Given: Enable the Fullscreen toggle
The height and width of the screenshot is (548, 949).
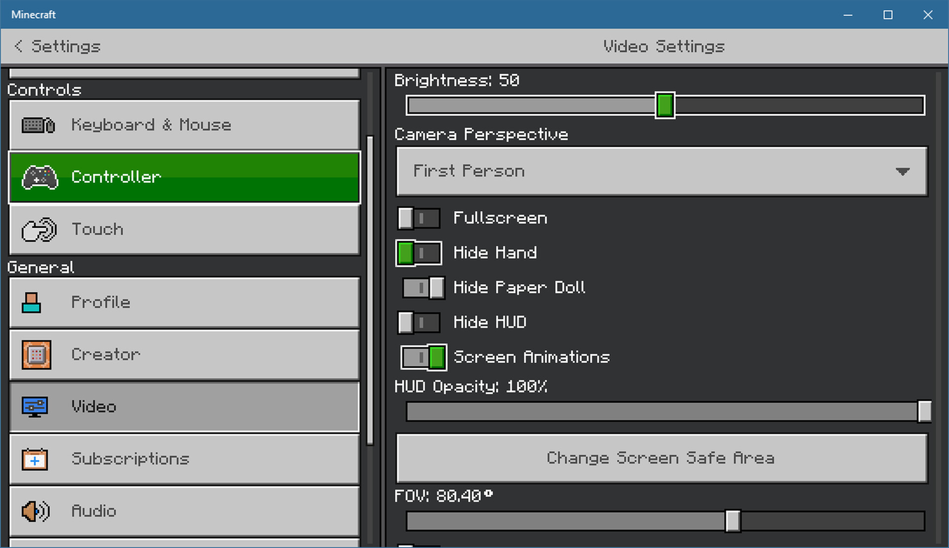Looking at the screenshot, I should tap(419, 218).
